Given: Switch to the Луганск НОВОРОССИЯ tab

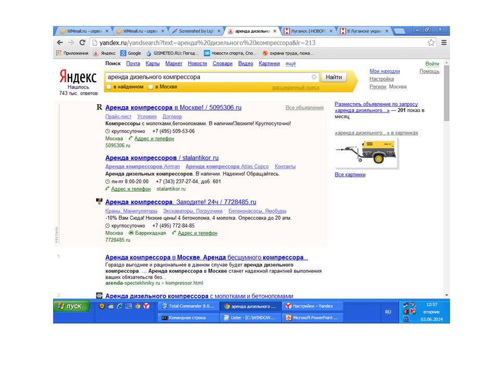Looking at the screenshot, I should (x=308, y=31).
